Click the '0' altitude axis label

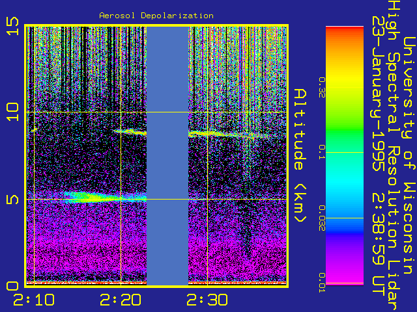13,286
